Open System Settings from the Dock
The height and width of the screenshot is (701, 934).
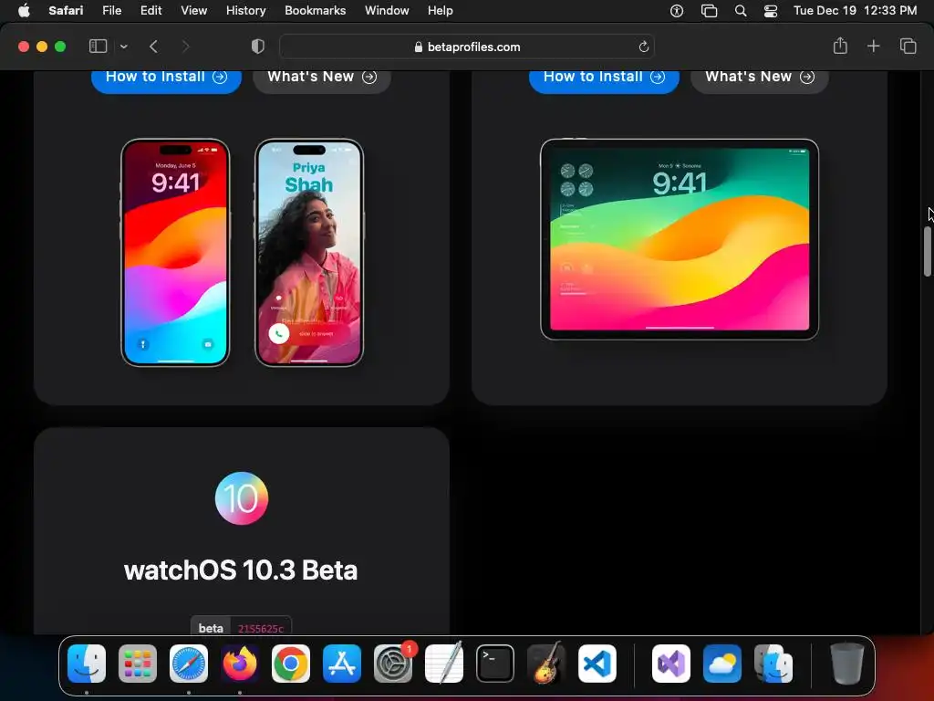coord(393,664)
